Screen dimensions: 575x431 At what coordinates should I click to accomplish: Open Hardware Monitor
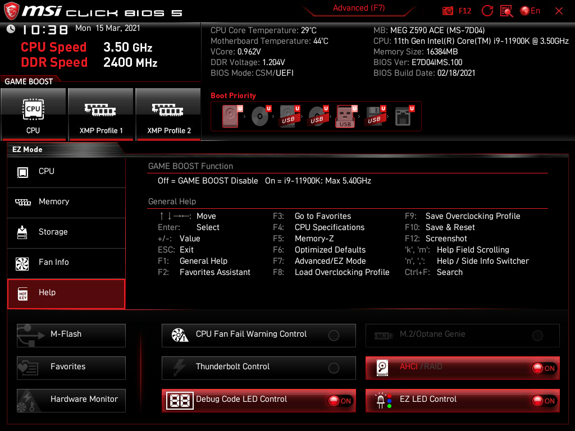71,401
